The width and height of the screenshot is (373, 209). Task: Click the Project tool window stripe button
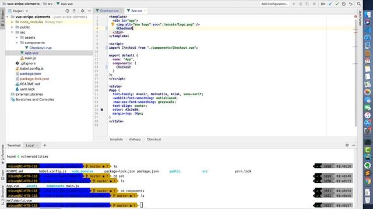(x=2, y=18)
